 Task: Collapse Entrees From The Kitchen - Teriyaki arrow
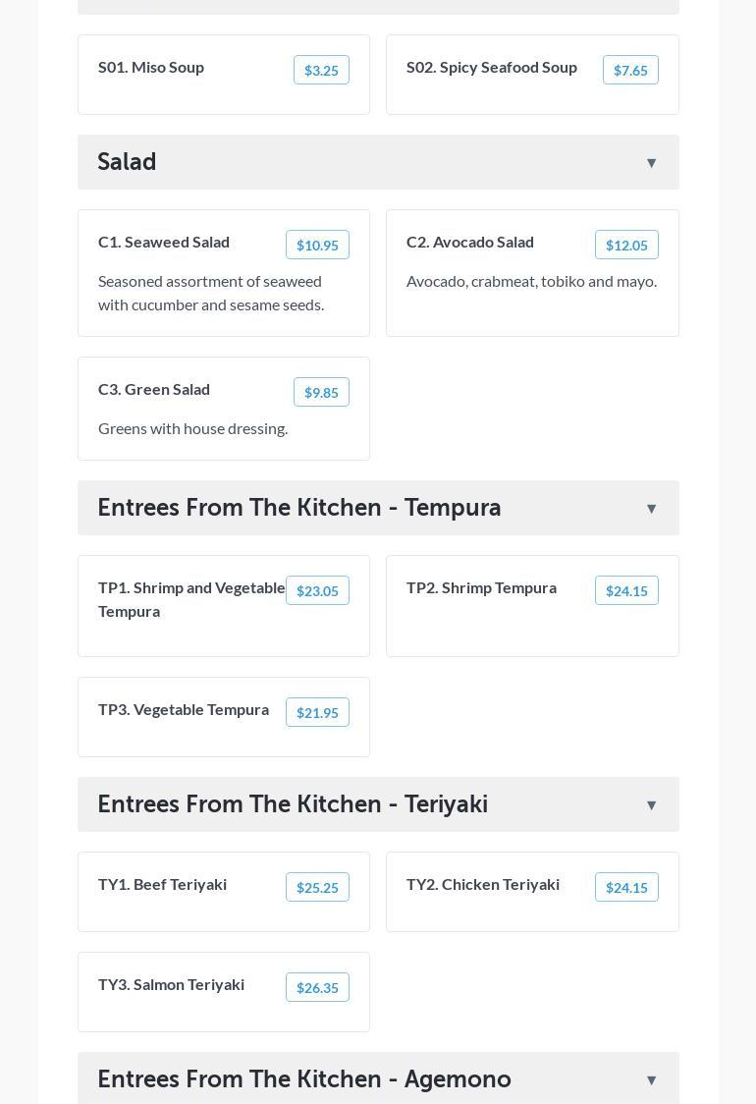pyautogui.click(x=651, y=805)
